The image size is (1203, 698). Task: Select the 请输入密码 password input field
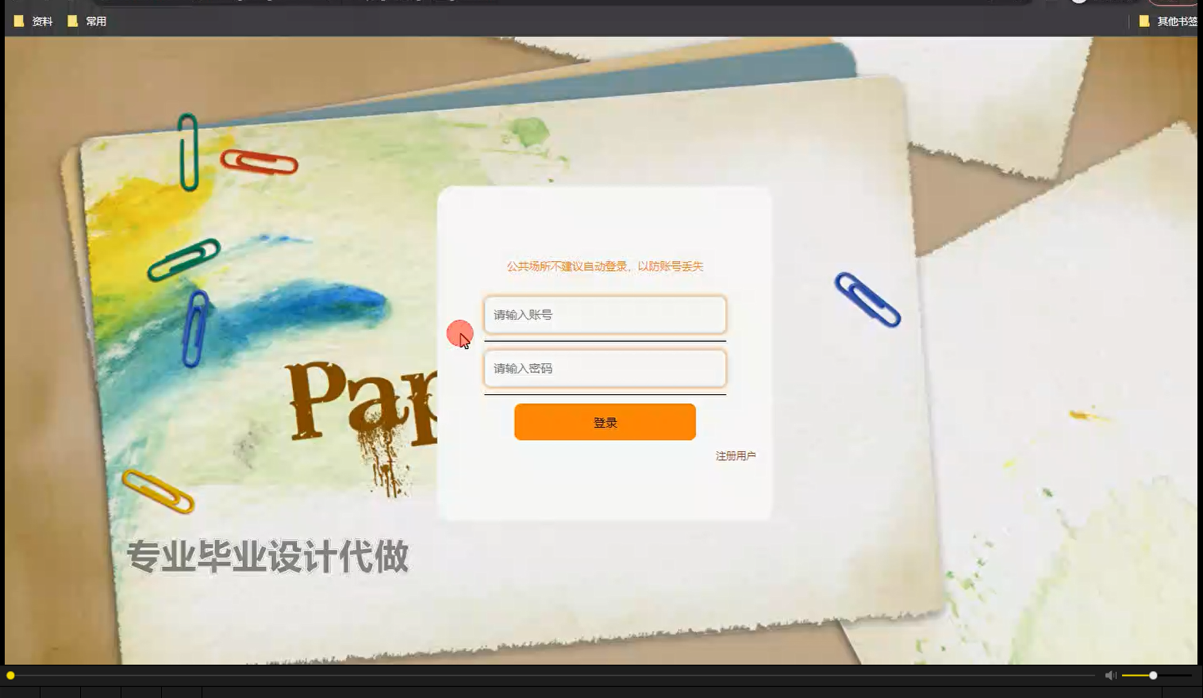coord(605,368)
